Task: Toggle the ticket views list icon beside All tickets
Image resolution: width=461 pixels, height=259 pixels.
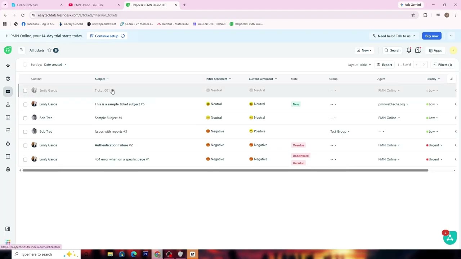Action: pyautogui.click(x=22, y=50)
